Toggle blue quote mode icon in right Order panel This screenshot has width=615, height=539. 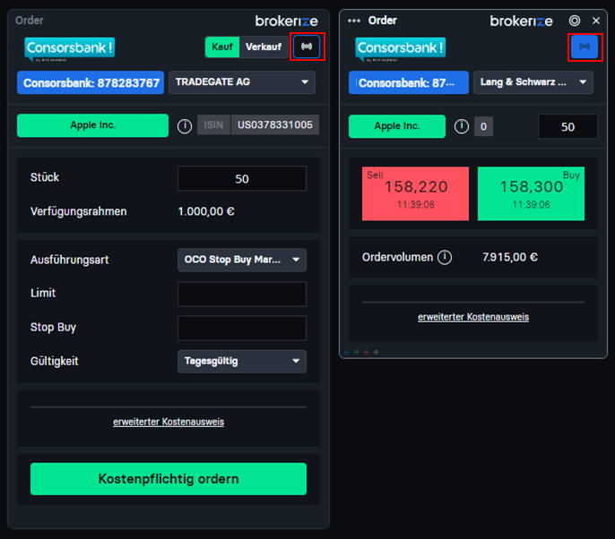coord(585,47)
